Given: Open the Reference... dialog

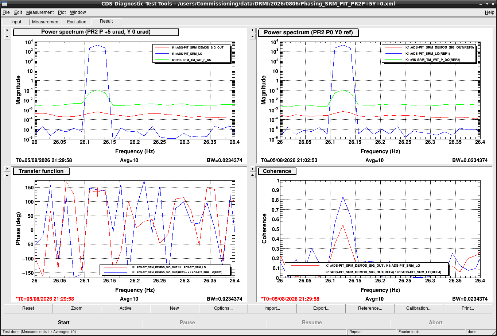Looking at the screenshot, I should point(370,308).
